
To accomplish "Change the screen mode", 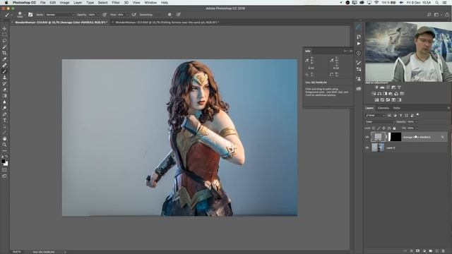I will click(x=4, y=176).
